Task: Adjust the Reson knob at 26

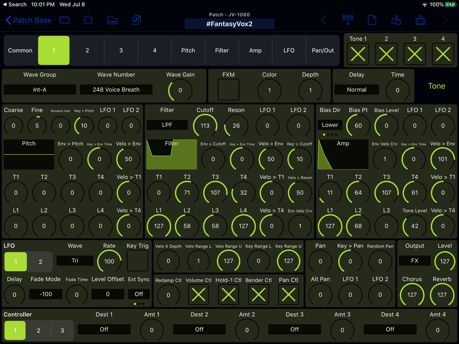Action: [236, 126]
